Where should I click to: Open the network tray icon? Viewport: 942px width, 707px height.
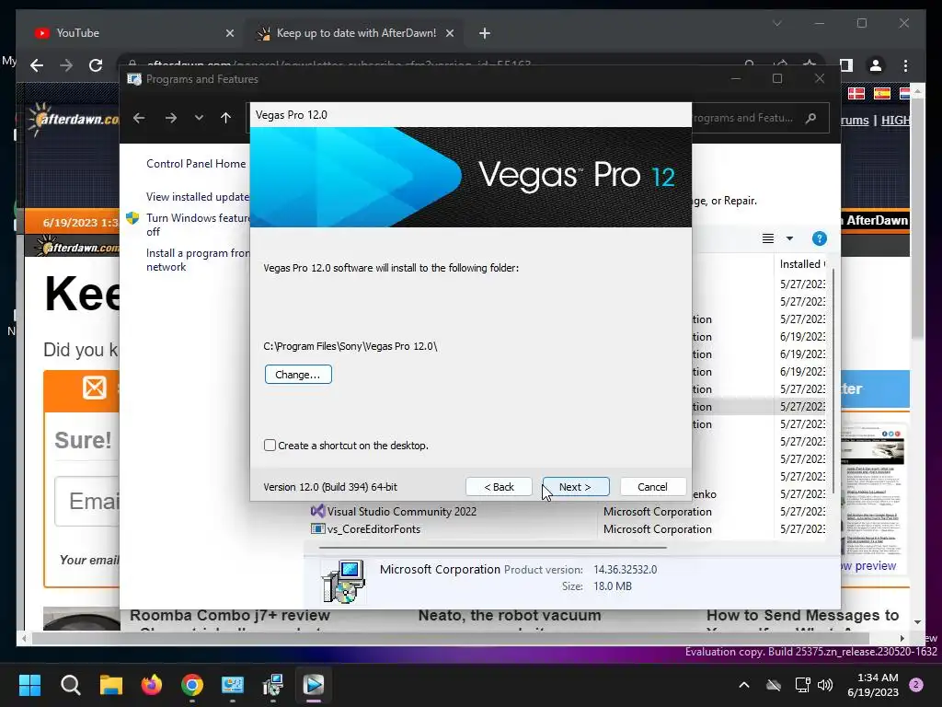(x=802, y=685)
